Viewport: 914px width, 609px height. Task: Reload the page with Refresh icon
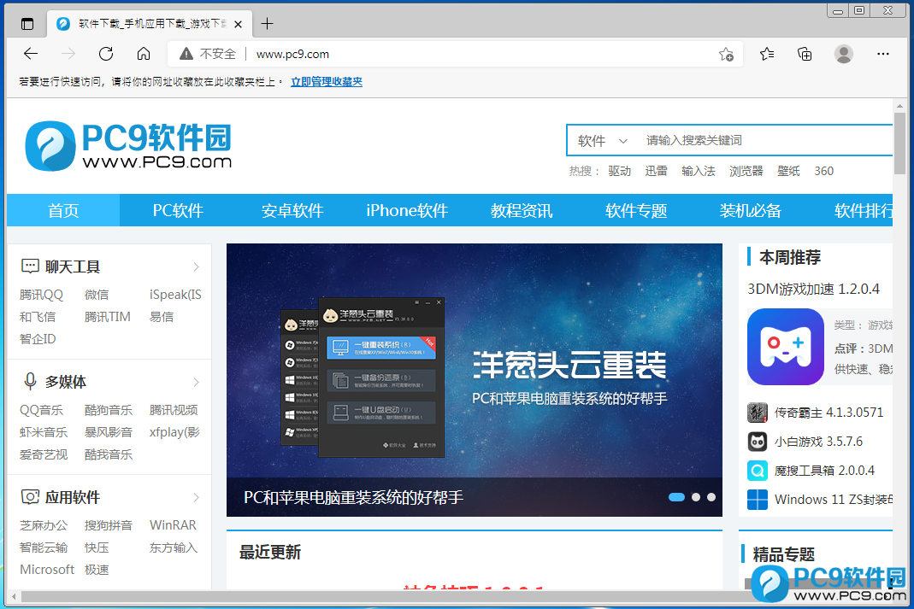(106, 54)
